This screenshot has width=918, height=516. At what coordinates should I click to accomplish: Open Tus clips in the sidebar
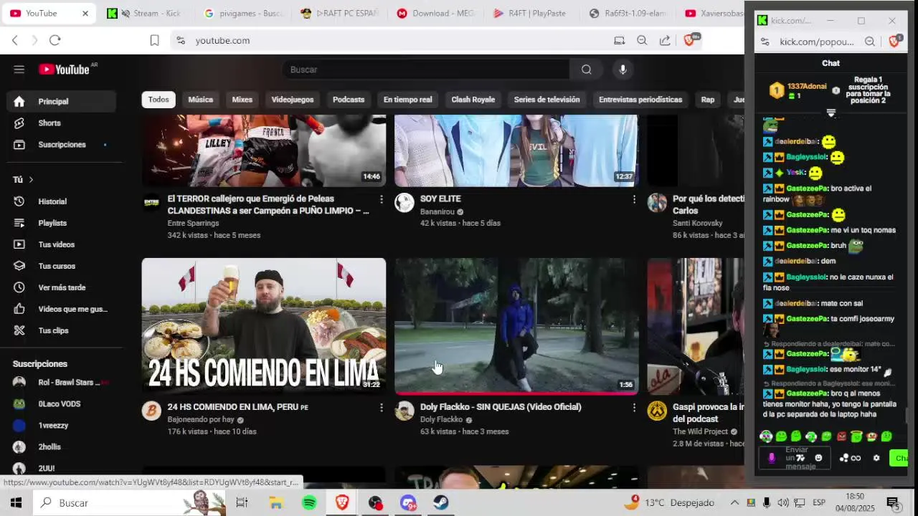[x=61, y=330]
